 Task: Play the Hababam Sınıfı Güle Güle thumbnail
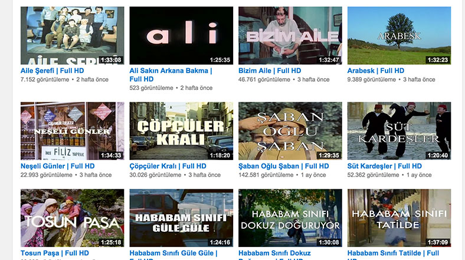181,218
